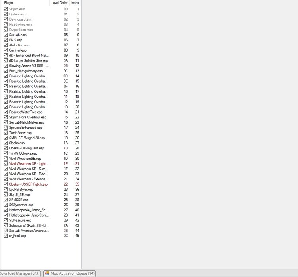This screenshot has width=298, height=277.
Task: Sort by the Index column header
Action: coord(75,3)
